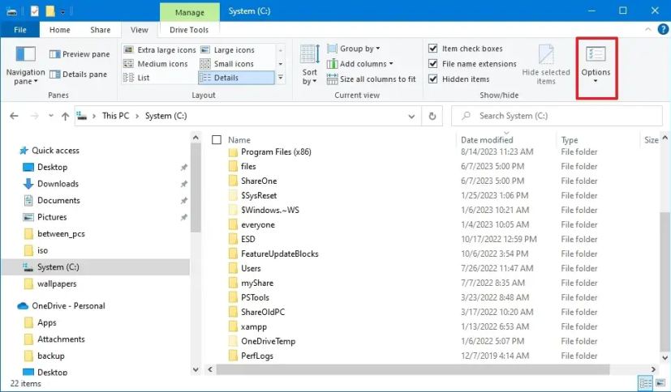Select the Program Files (x86) folder
Screen dimensions: 671x392
(x=276, y=151)
